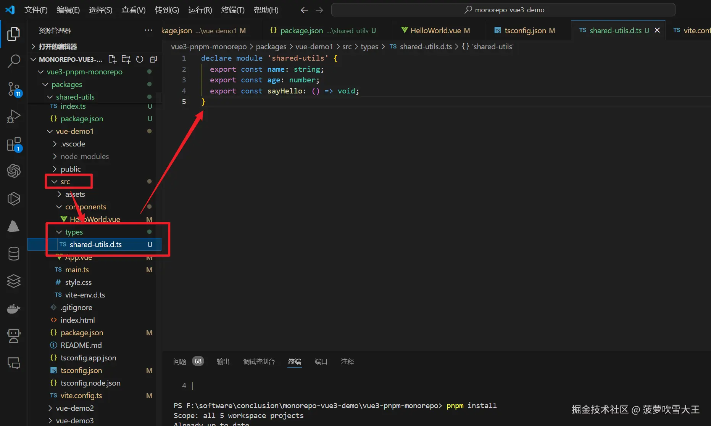
Task: Open the 终端(T) menu
Action: (233, 10)
